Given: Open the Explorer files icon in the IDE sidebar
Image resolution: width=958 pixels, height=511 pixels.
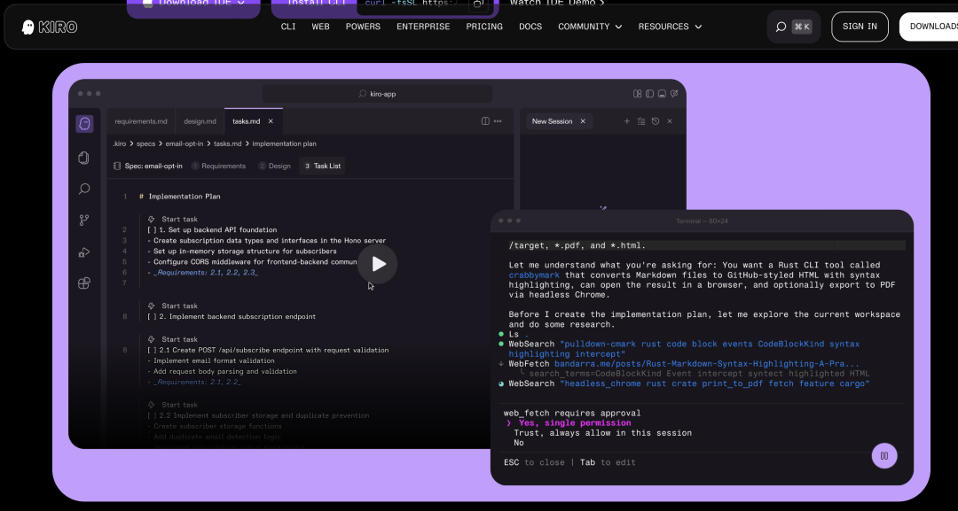Looking at the screenshot, I should click(84, 158).
